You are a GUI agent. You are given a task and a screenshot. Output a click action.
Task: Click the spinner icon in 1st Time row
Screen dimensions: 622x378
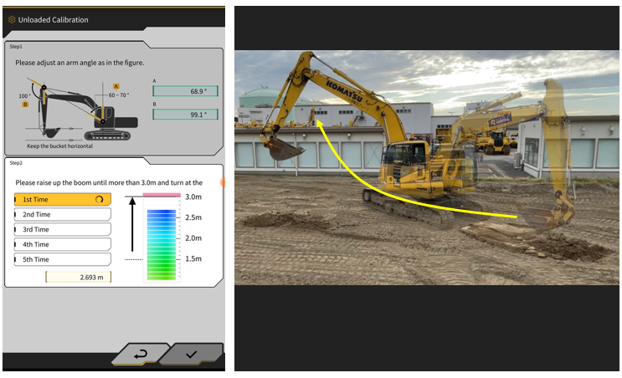[x=99, y=199]
